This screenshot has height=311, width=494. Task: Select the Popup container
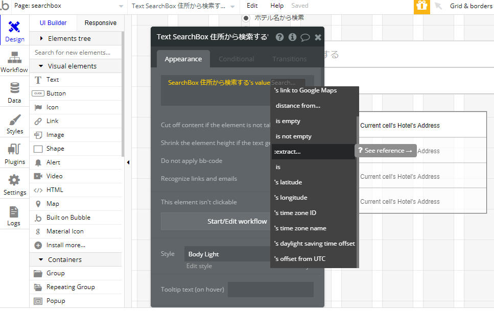pos(76,301)
